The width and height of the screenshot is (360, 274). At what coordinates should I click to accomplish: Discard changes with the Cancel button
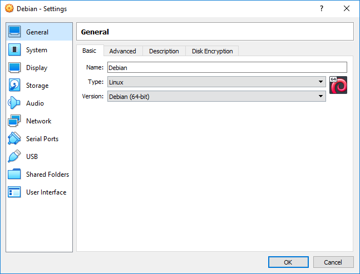click(x=333, y=262)
